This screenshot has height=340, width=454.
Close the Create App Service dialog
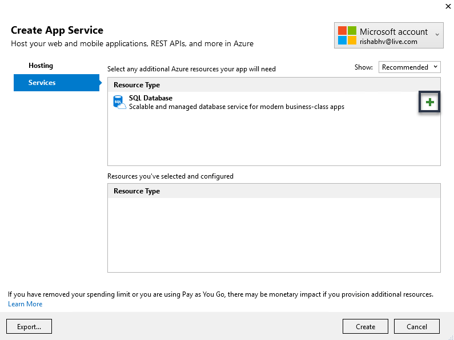pos(448,6)
